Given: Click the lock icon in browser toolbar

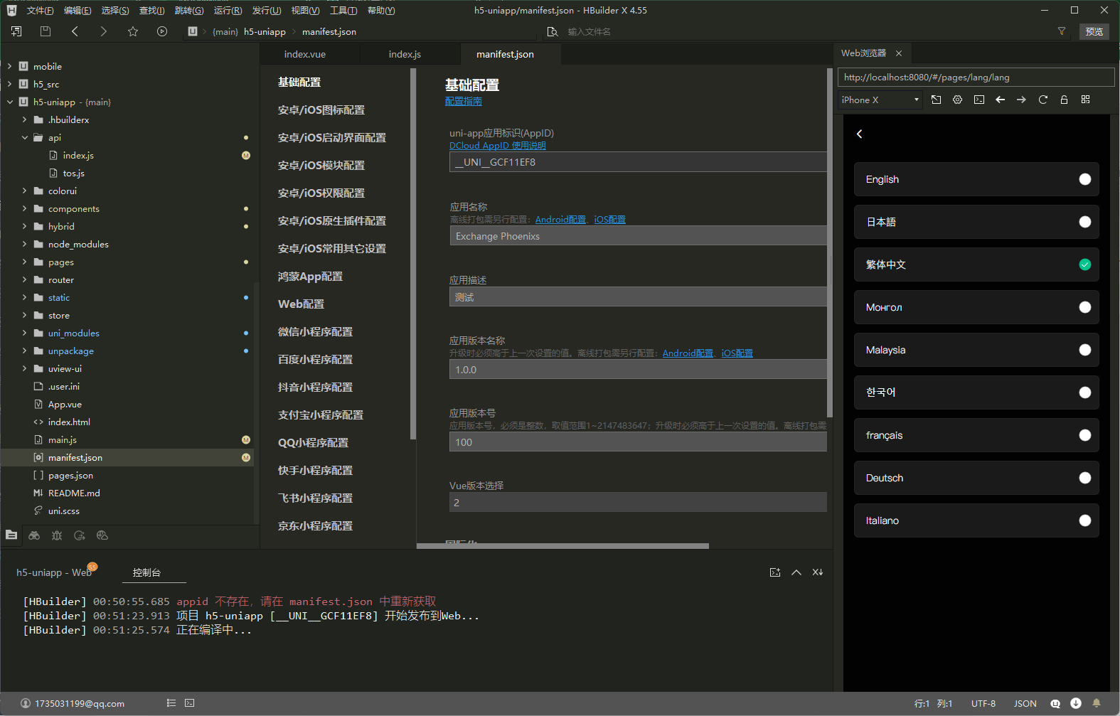Looking at the screenshot, I should click(1065, 100).
